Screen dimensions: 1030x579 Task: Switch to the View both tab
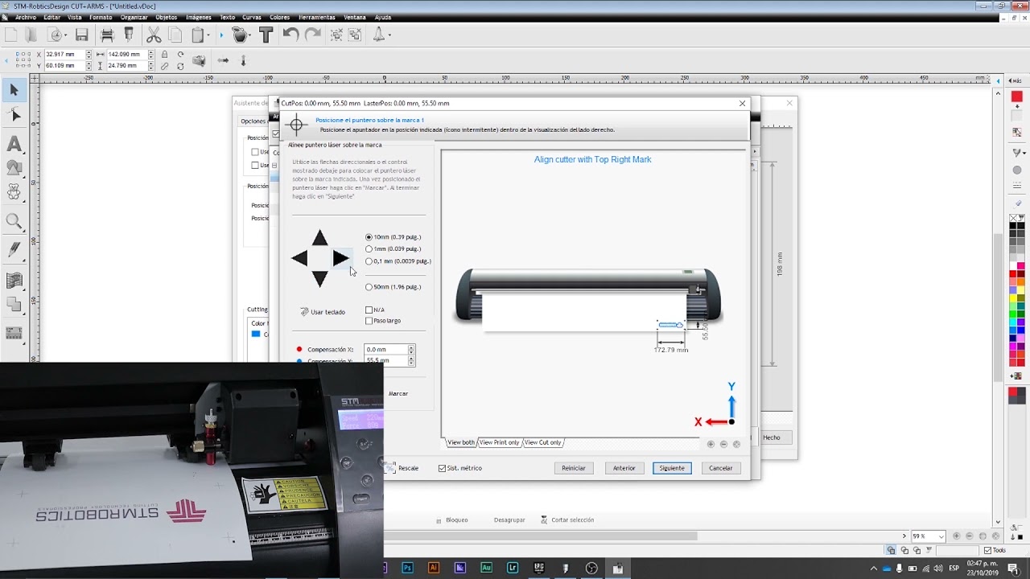tap(461, 442)
